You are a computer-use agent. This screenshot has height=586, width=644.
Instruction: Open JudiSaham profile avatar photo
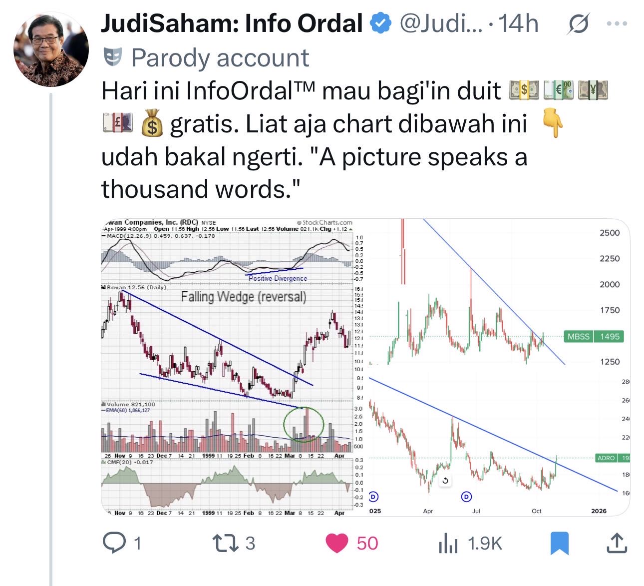coord(51,49)
